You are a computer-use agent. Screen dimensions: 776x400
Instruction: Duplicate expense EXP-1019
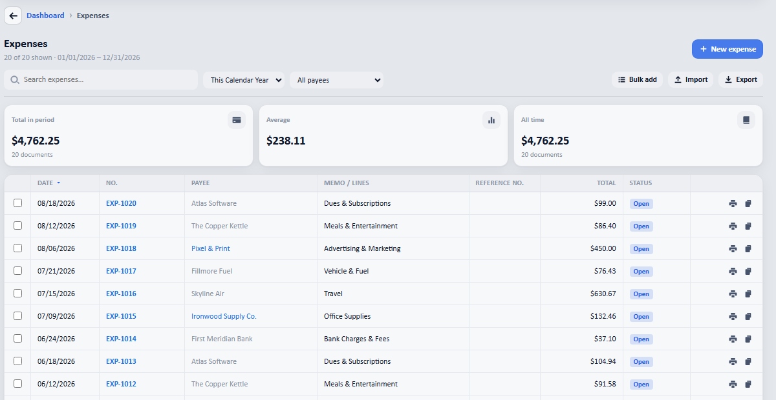click(748, 226)
